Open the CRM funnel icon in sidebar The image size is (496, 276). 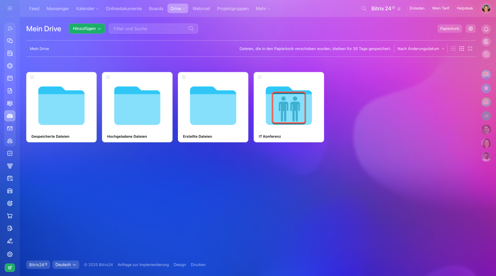point(10,166)
